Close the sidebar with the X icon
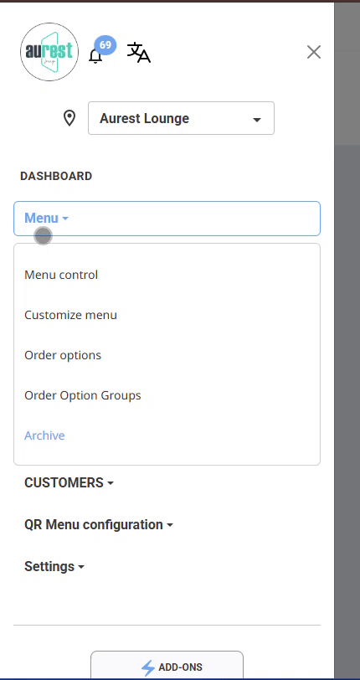360x680 pixels. coord(314,52)
